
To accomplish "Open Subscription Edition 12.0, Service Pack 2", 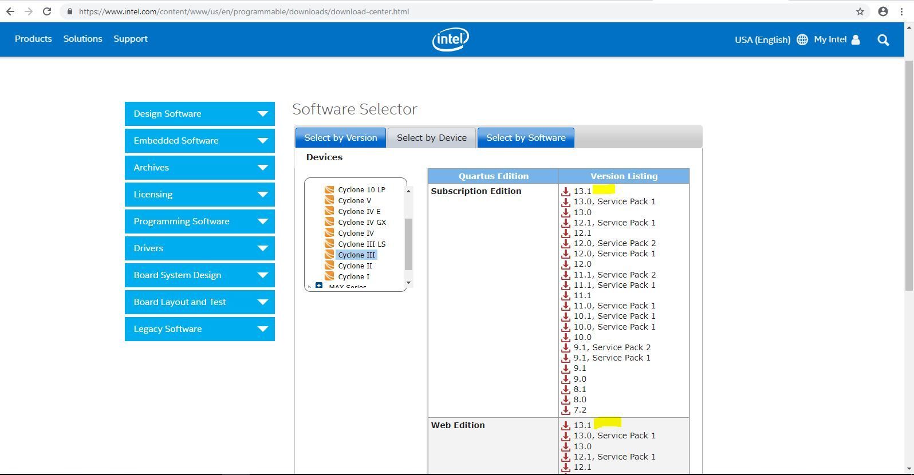I will click(614, 243).
